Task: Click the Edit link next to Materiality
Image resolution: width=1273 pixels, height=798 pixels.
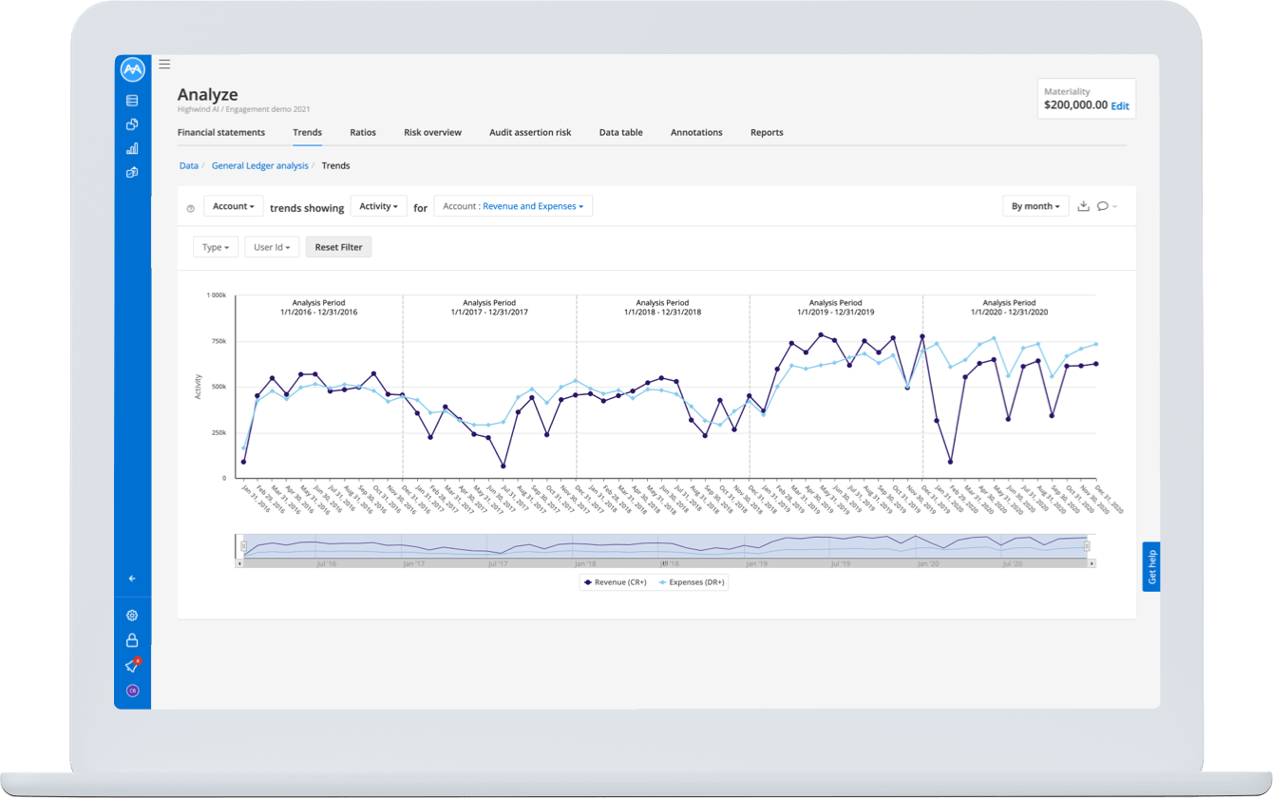Action: coord(1120,106)
